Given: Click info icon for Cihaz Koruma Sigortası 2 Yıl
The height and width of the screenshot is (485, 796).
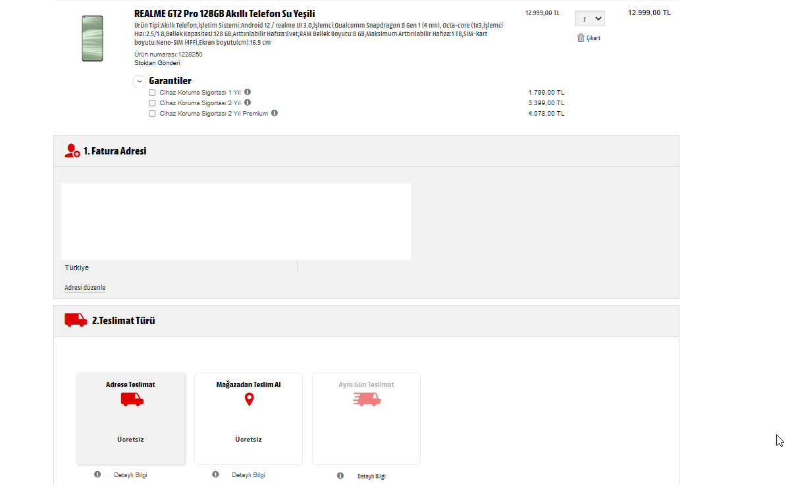Looking at the screenshot, I should (x=248, y=103).
